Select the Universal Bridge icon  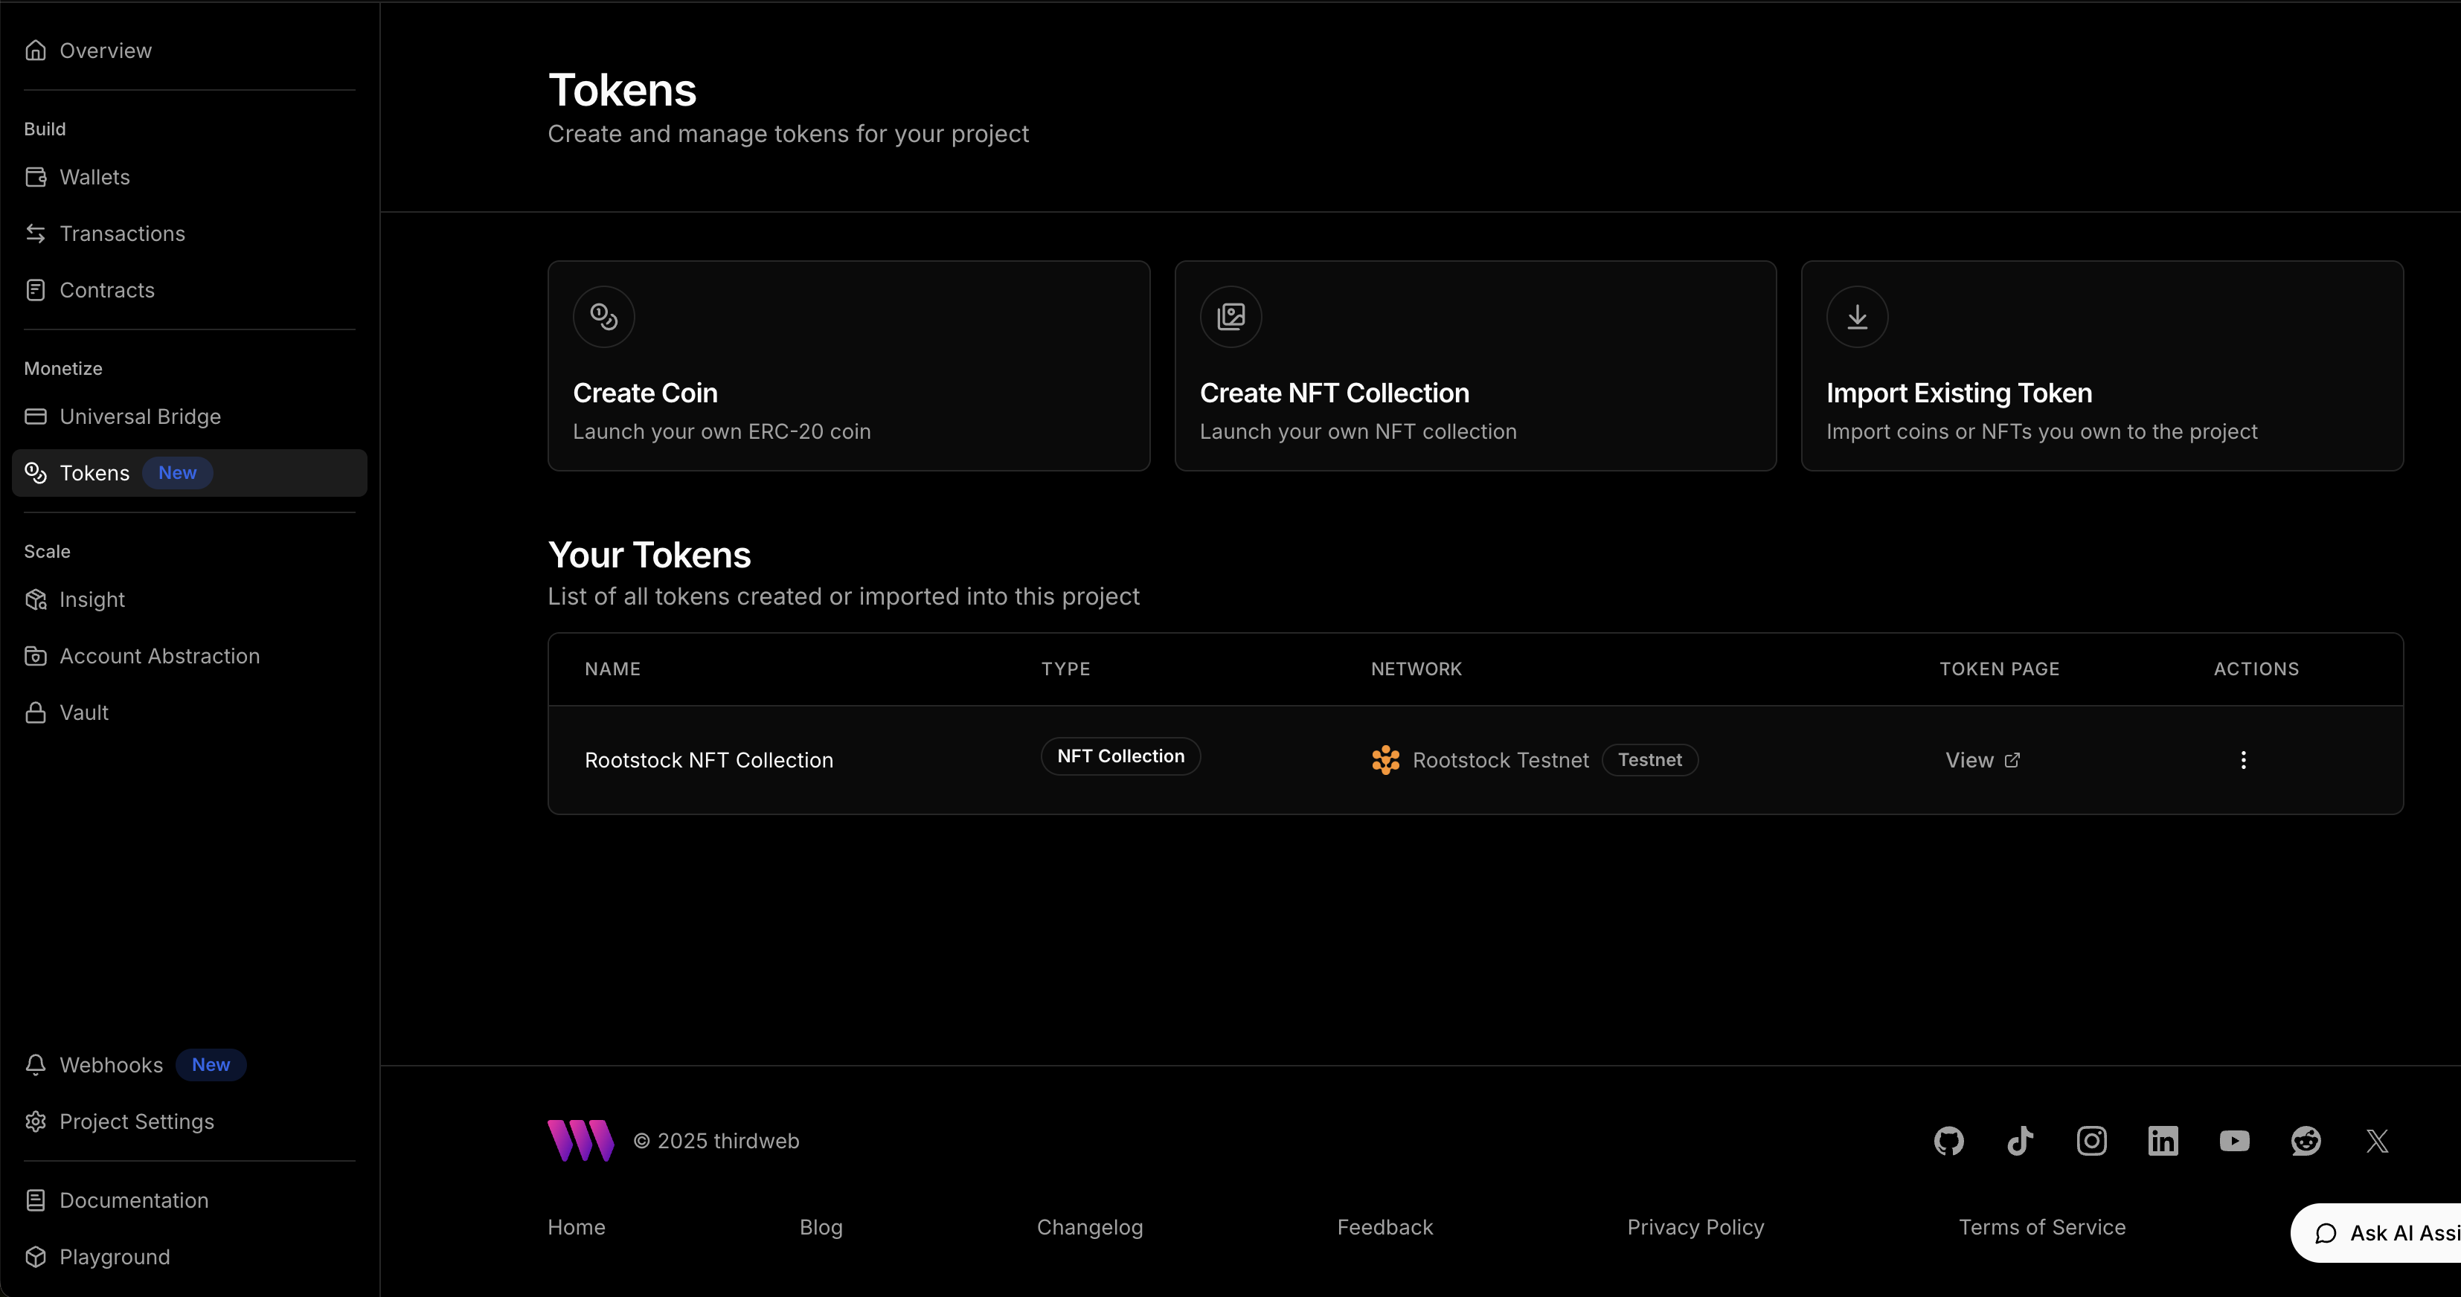[36, 416]
